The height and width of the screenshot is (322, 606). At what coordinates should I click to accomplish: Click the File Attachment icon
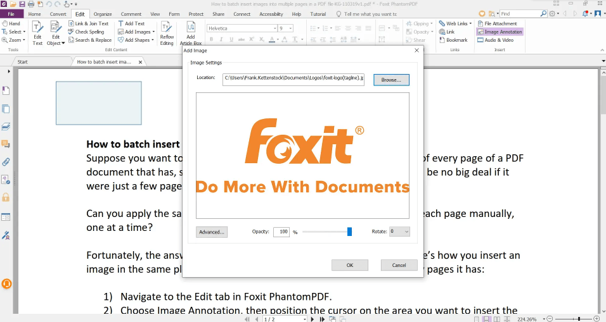tap(500, 23)
